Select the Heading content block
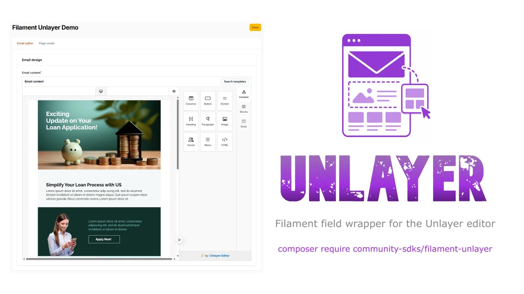 point(191,121)
